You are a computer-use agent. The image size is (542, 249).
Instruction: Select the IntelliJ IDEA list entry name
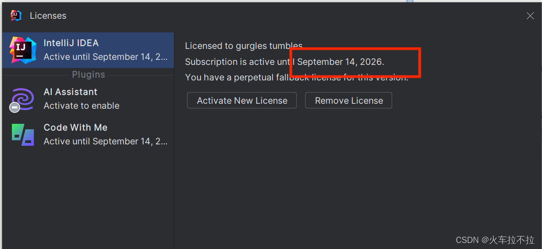(71, 43)
